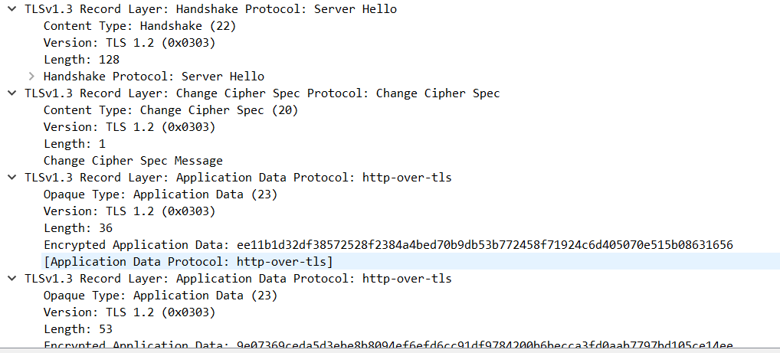Select Version: TLS 1.2 above Length: 53
Viewport: 780px width, 353px height.
point(129,312)
